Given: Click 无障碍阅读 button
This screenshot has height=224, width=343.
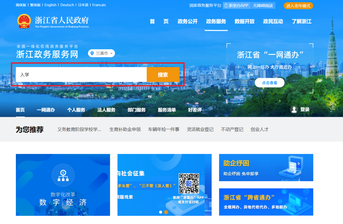Looking at the screenshot, I should 263,6.
